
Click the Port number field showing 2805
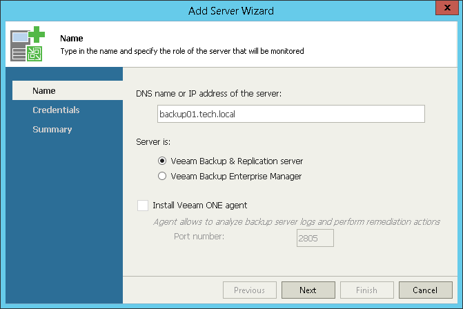[314, 238]
